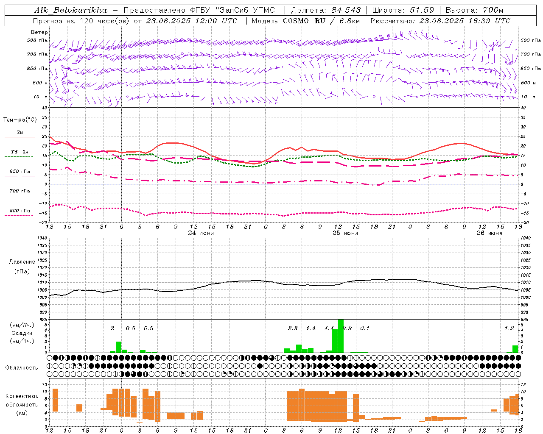Click the green dashed 'Td 2м' legend line
Image resolution: width=543 pixels, height=434 pixels.
(19, 156)
